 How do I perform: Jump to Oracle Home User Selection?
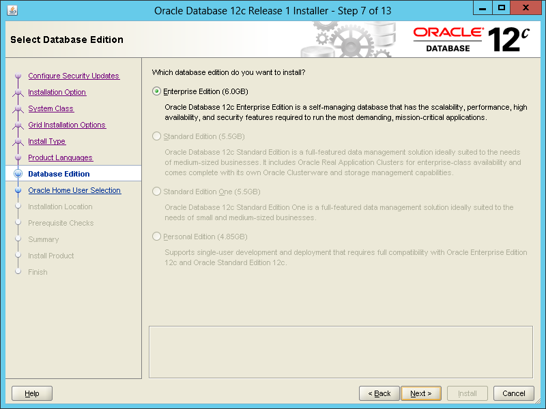pos(74,190)
